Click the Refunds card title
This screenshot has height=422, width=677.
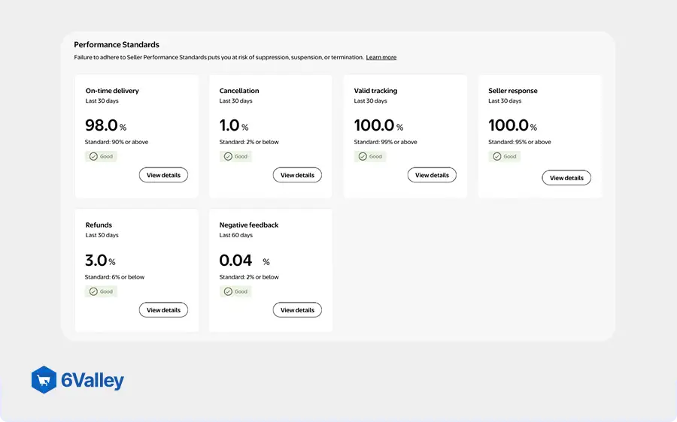[x=99, y=225]
